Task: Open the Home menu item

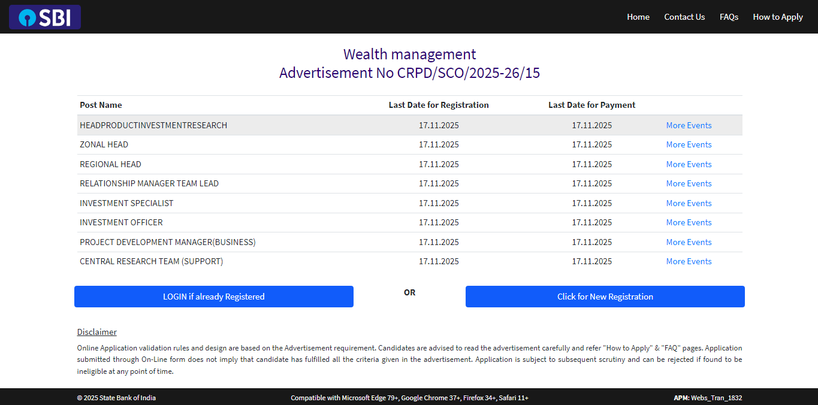Action: tap(638, 17)
